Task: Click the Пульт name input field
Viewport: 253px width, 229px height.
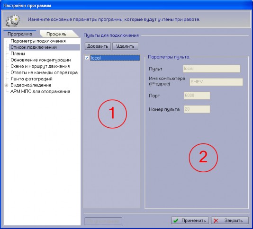Action: click(x=212, y=69)
